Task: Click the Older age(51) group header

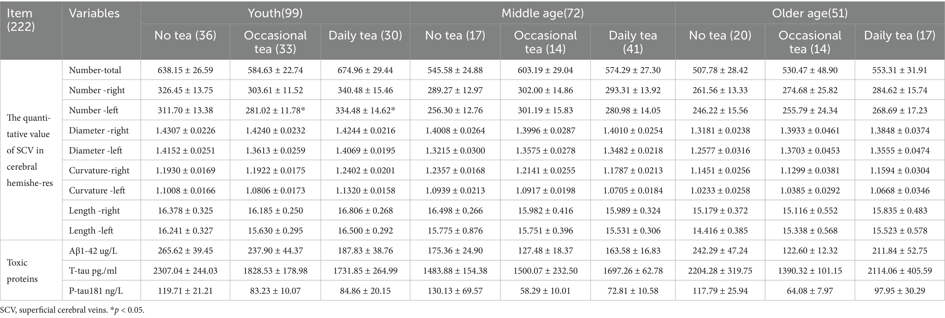Action: pos(809,13)
